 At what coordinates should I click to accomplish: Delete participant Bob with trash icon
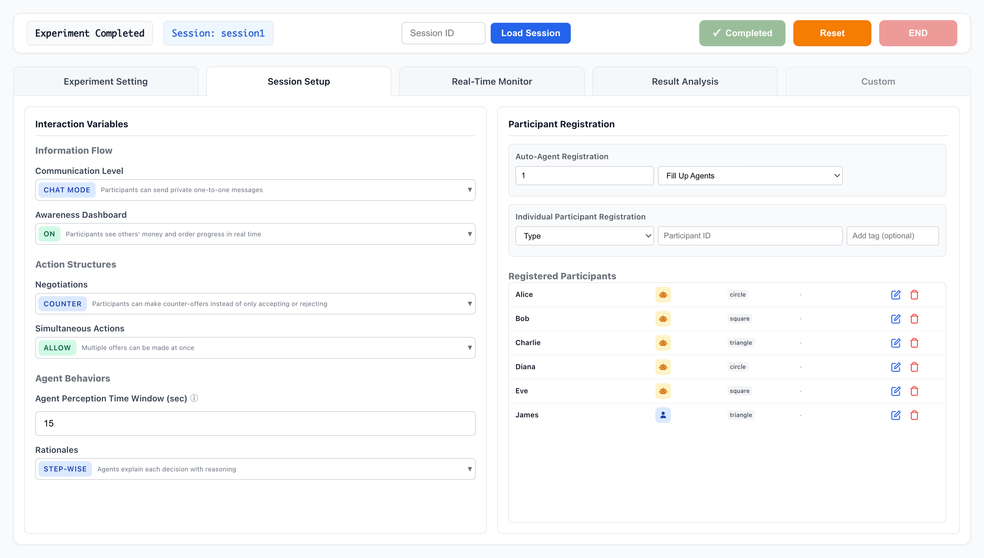[x=914, y=319]
